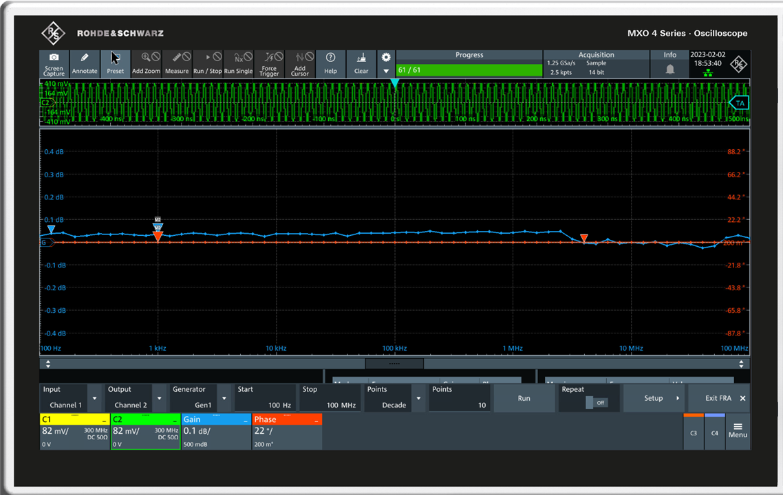Select the Annotate pencil tool
The image size is (783, 495).
[85, 63]
